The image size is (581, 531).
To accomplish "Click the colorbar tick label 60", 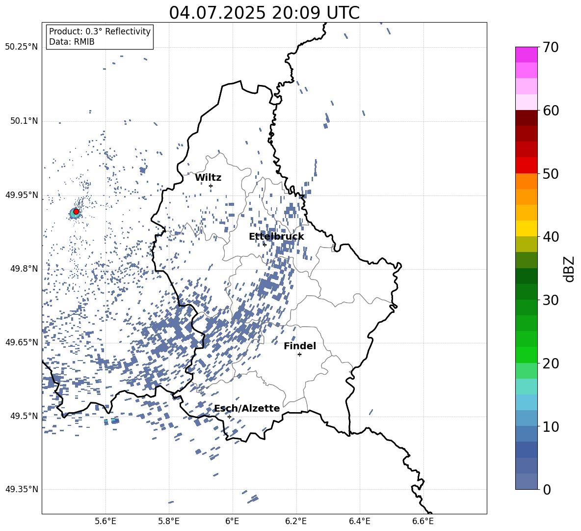I will tap(551, 111).
